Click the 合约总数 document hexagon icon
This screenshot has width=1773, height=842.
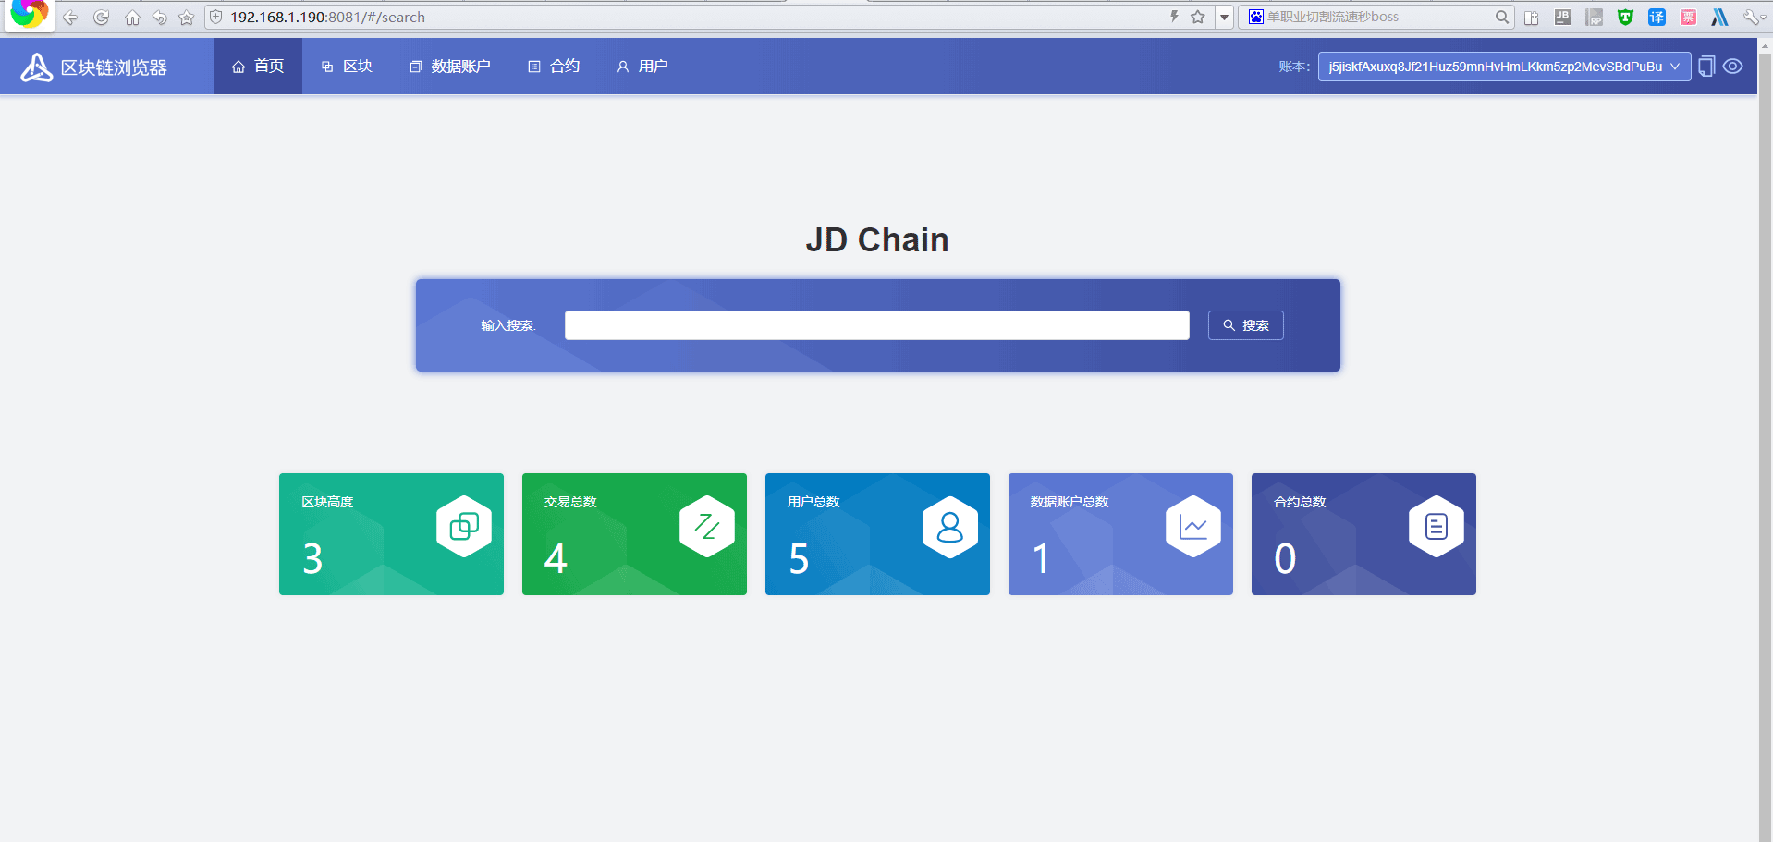click(x=1437, y=527)
